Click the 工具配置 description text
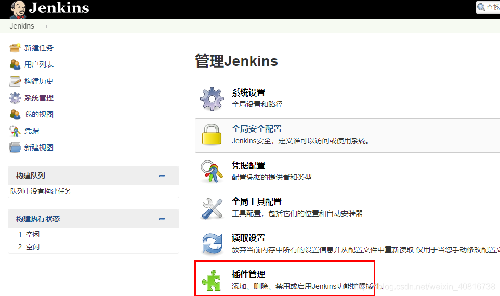This screenshot has width=500, height=296. 297,213
